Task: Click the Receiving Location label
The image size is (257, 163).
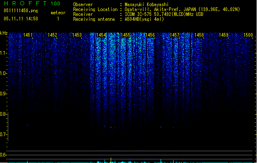Action: [95, 9]
